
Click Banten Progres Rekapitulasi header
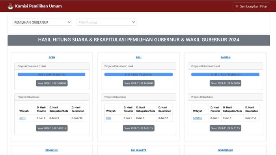226,97
